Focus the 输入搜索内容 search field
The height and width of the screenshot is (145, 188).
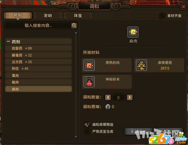pyautogui.click(x=38, y=25)
